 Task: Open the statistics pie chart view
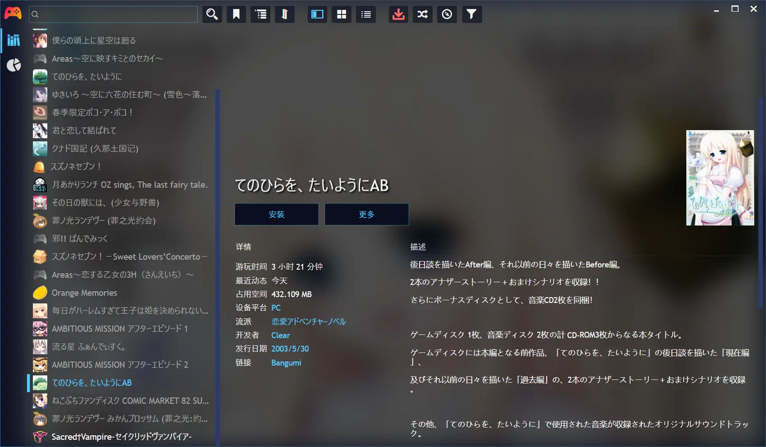14,65
